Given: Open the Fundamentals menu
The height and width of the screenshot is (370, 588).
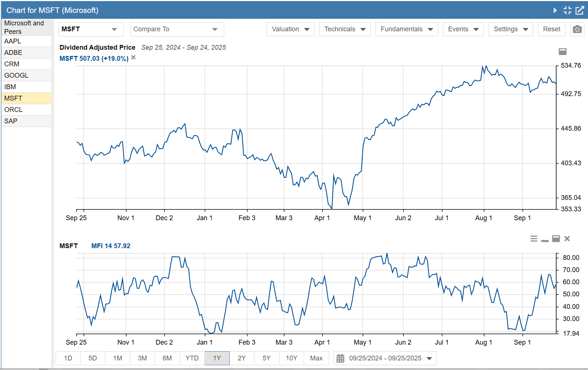Looking at the screenshot, I should [406, 29].
